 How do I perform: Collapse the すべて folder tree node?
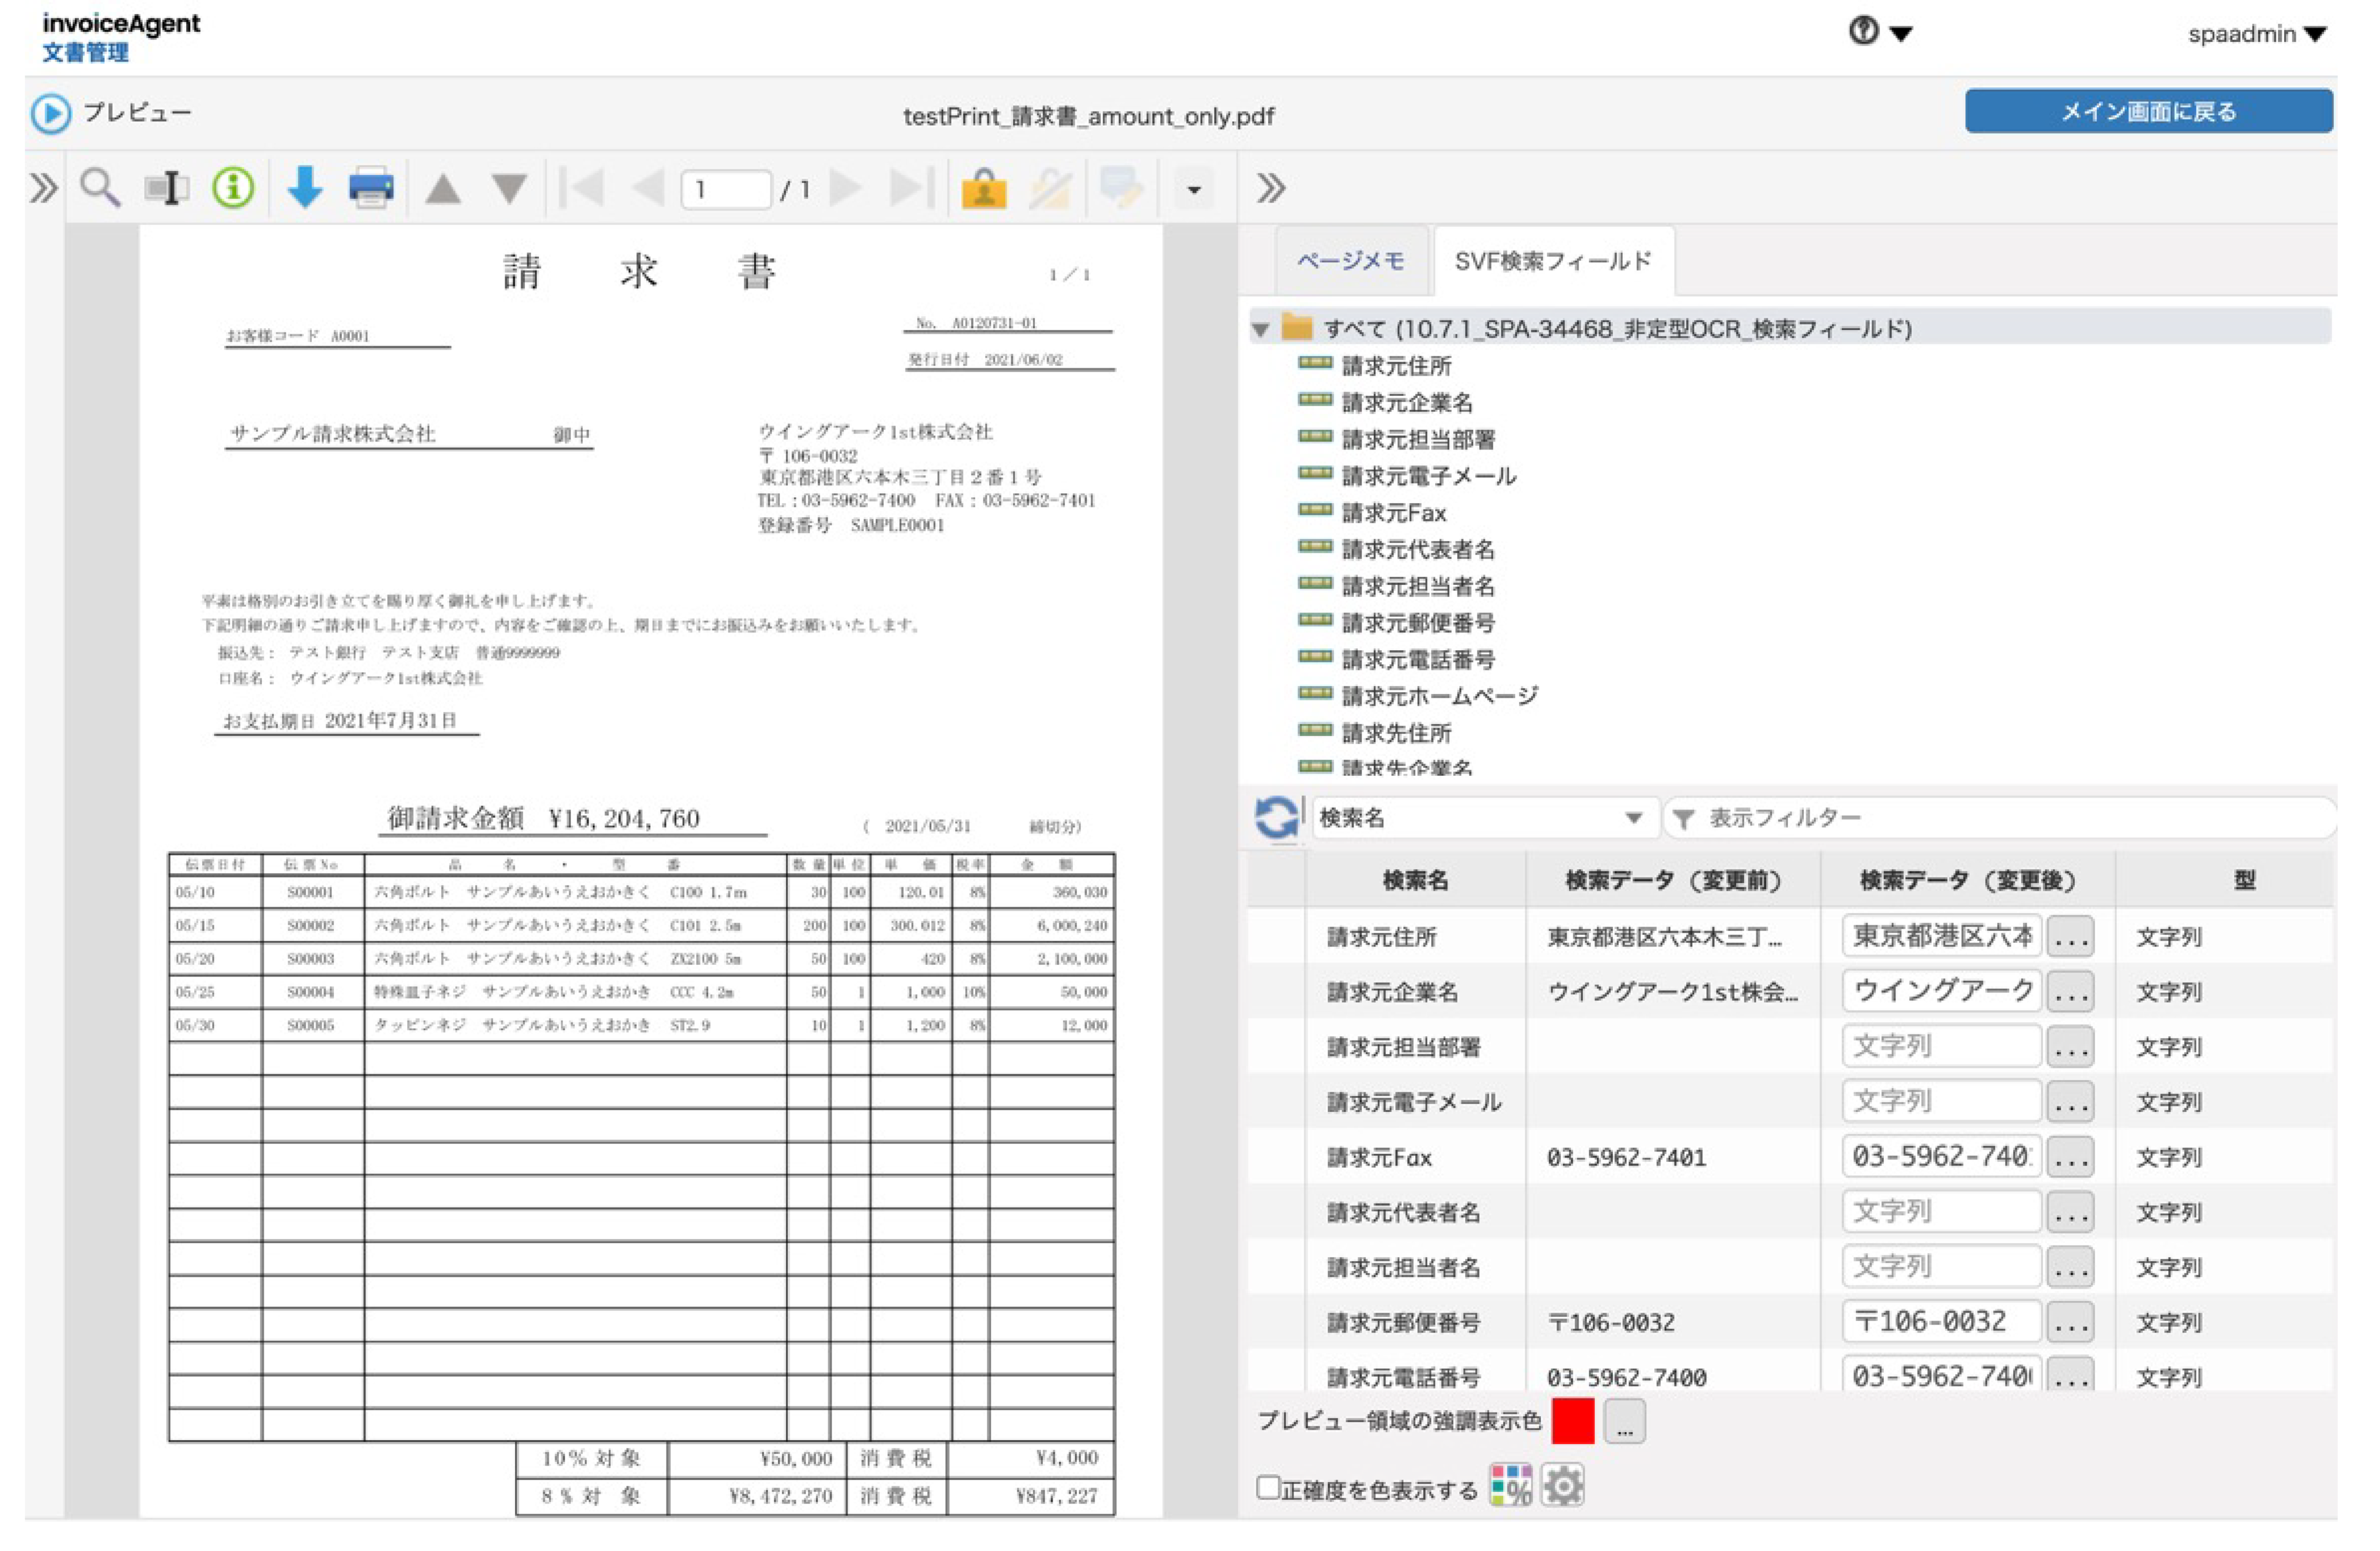coord(1261,329)
